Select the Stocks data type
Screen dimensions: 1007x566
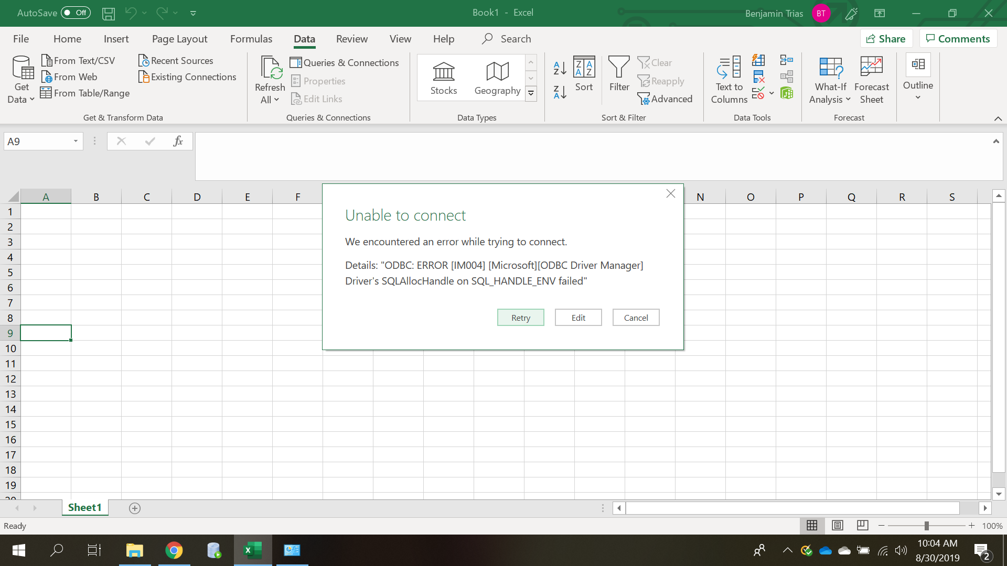tap(444, 78)
